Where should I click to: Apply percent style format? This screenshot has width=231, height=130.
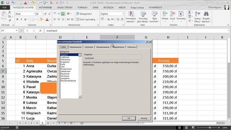pyautogui.click(x=108, y=19)
